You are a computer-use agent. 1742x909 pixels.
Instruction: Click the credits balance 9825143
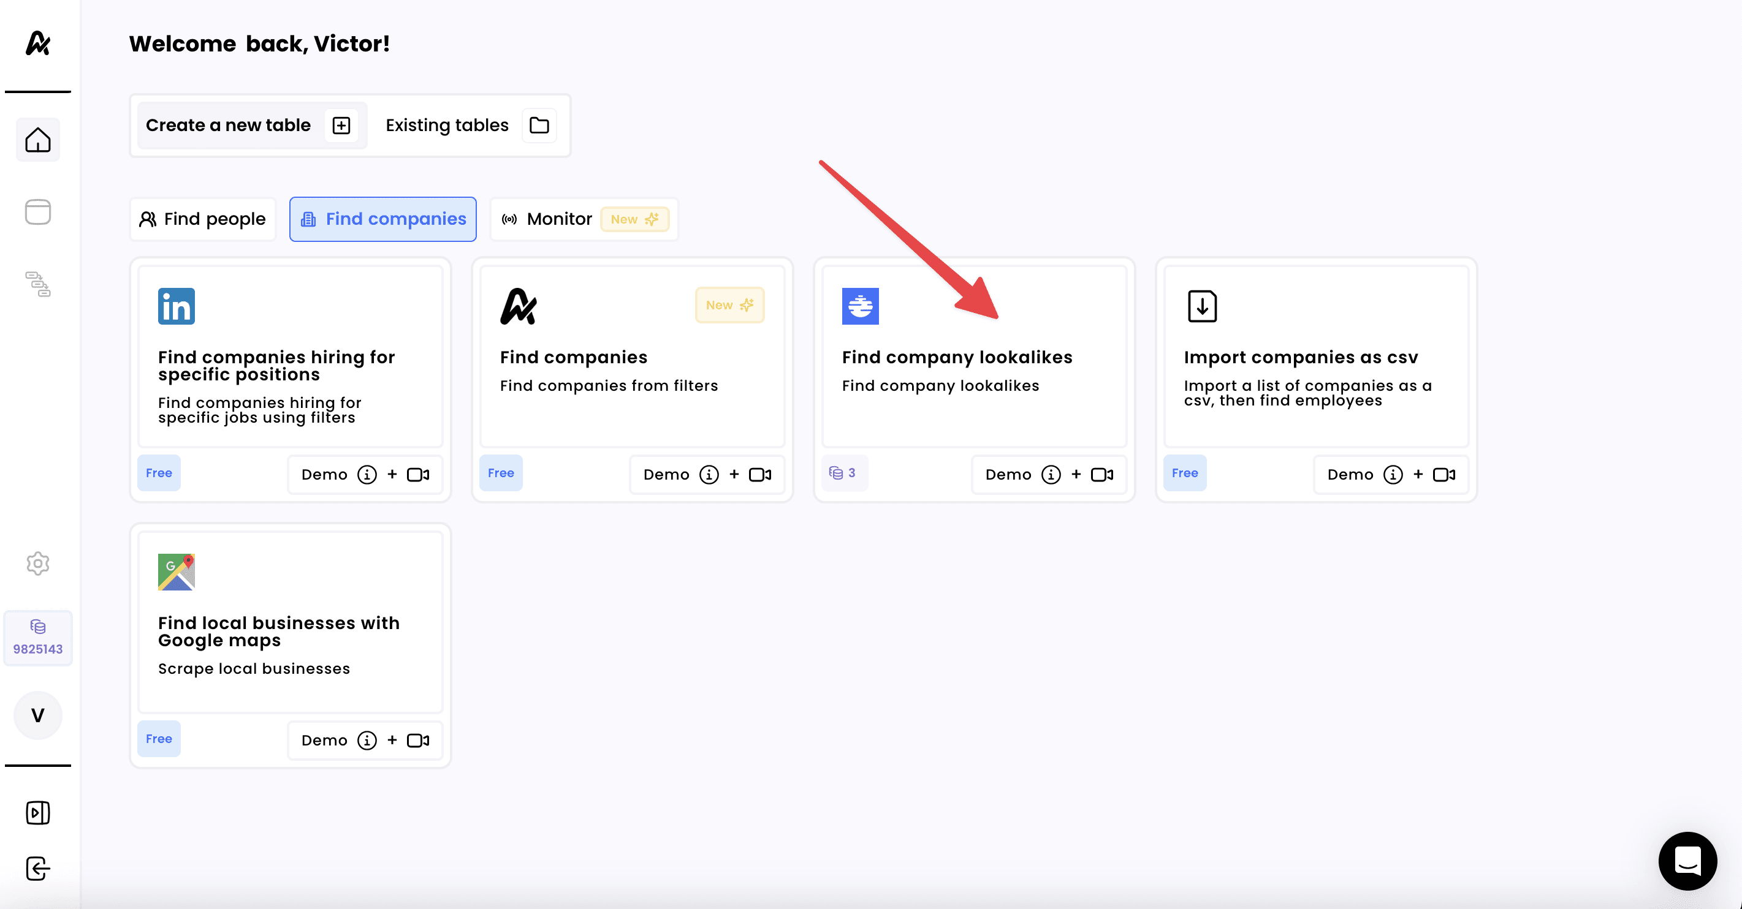(x=38, y=637)
